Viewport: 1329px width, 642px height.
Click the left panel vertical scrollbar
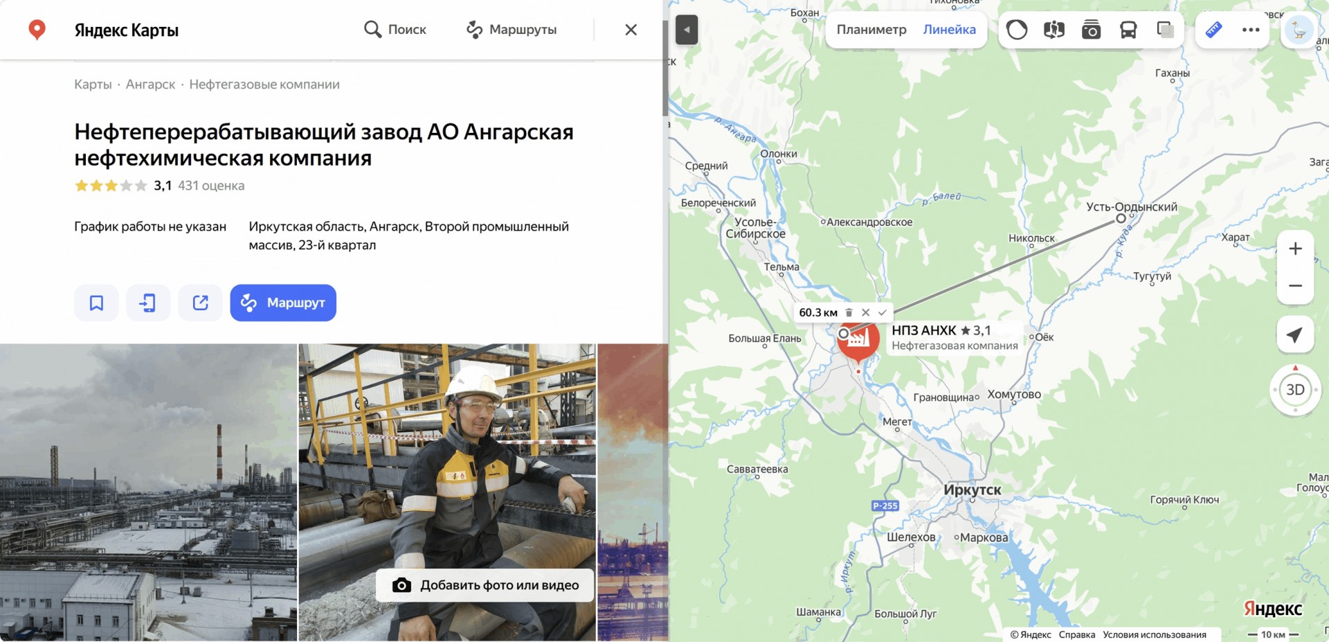tap(665, 68)
